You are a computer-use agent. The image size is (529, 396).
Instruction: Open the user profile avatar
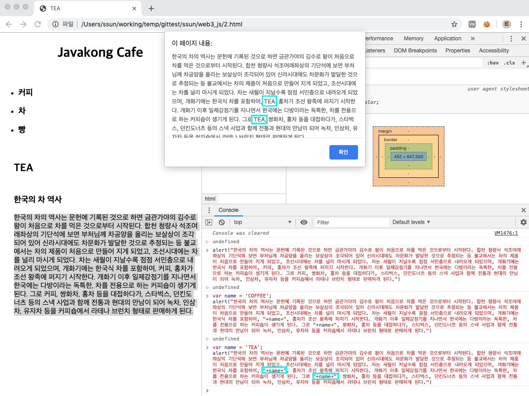(x=506, y=24)
